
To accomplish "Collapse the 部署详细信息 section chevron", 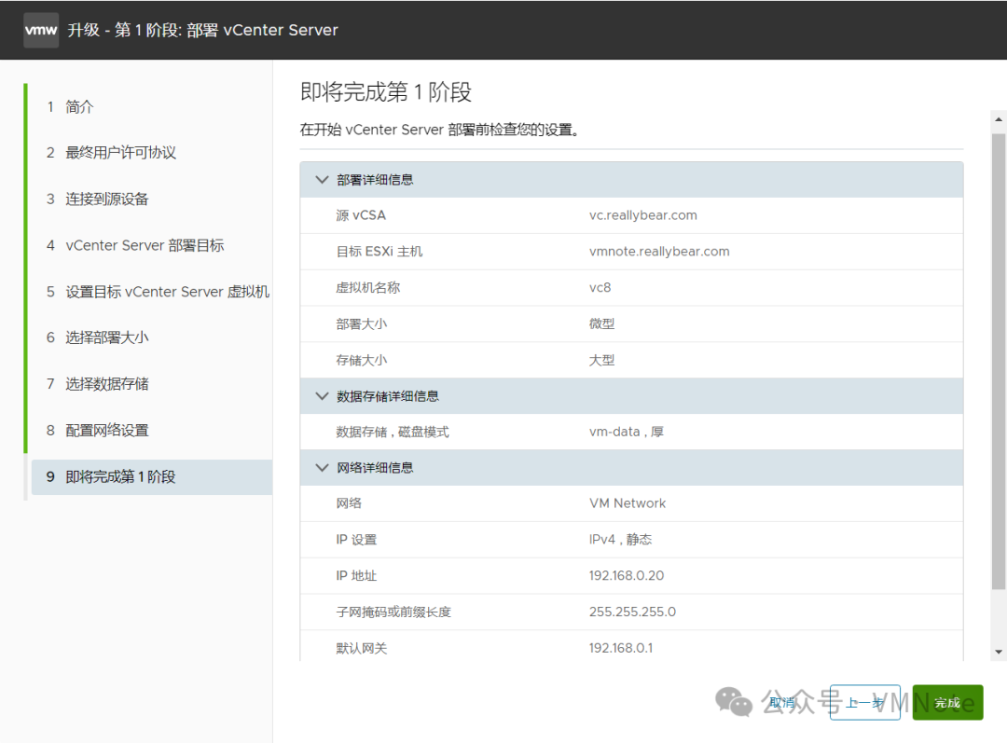I will pyautogui.click(x=322, y=180).
